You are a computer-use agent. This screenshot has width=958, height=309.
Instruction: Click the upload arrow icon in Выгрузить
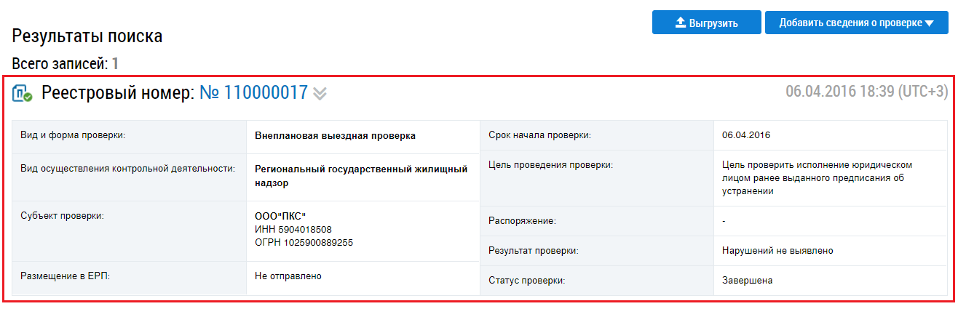[681, 23]
